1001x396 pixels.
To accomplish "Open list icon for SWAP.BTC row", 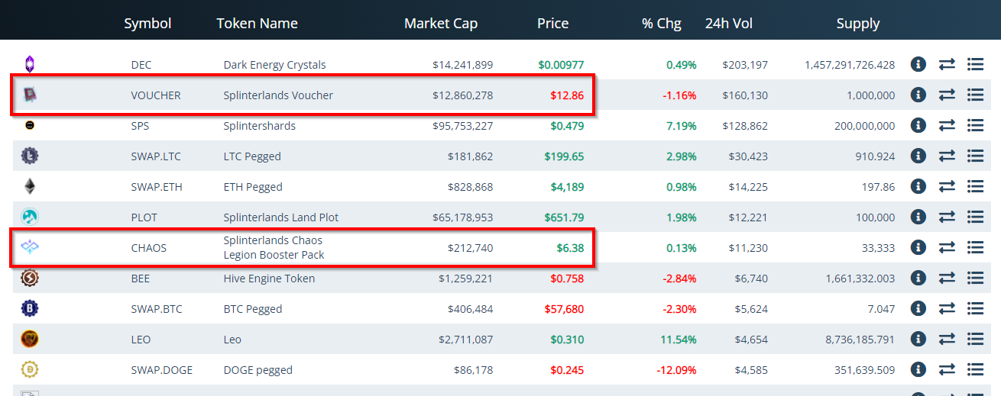I will (975, 308).
